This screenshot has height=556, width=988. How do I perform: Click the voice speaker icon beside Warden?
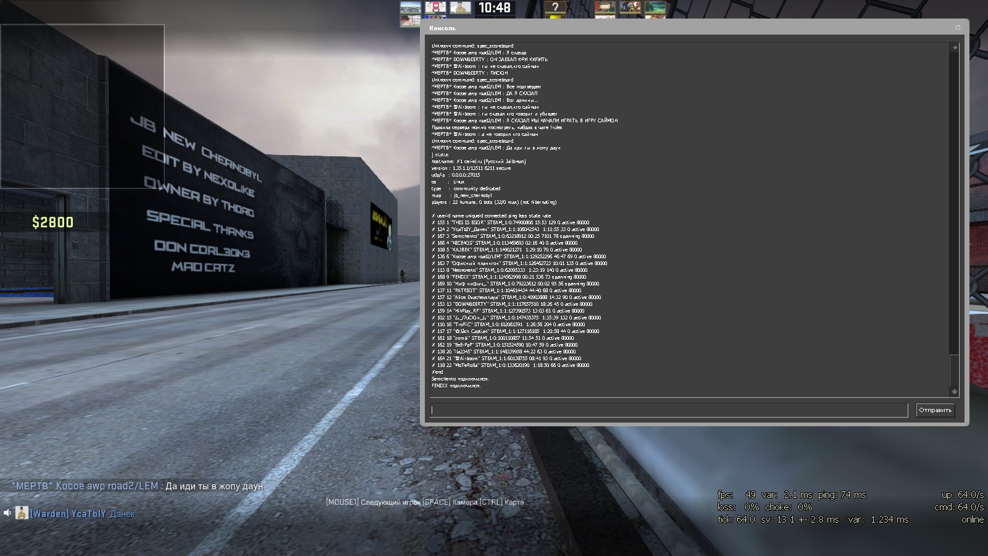(x=7, y=513)
